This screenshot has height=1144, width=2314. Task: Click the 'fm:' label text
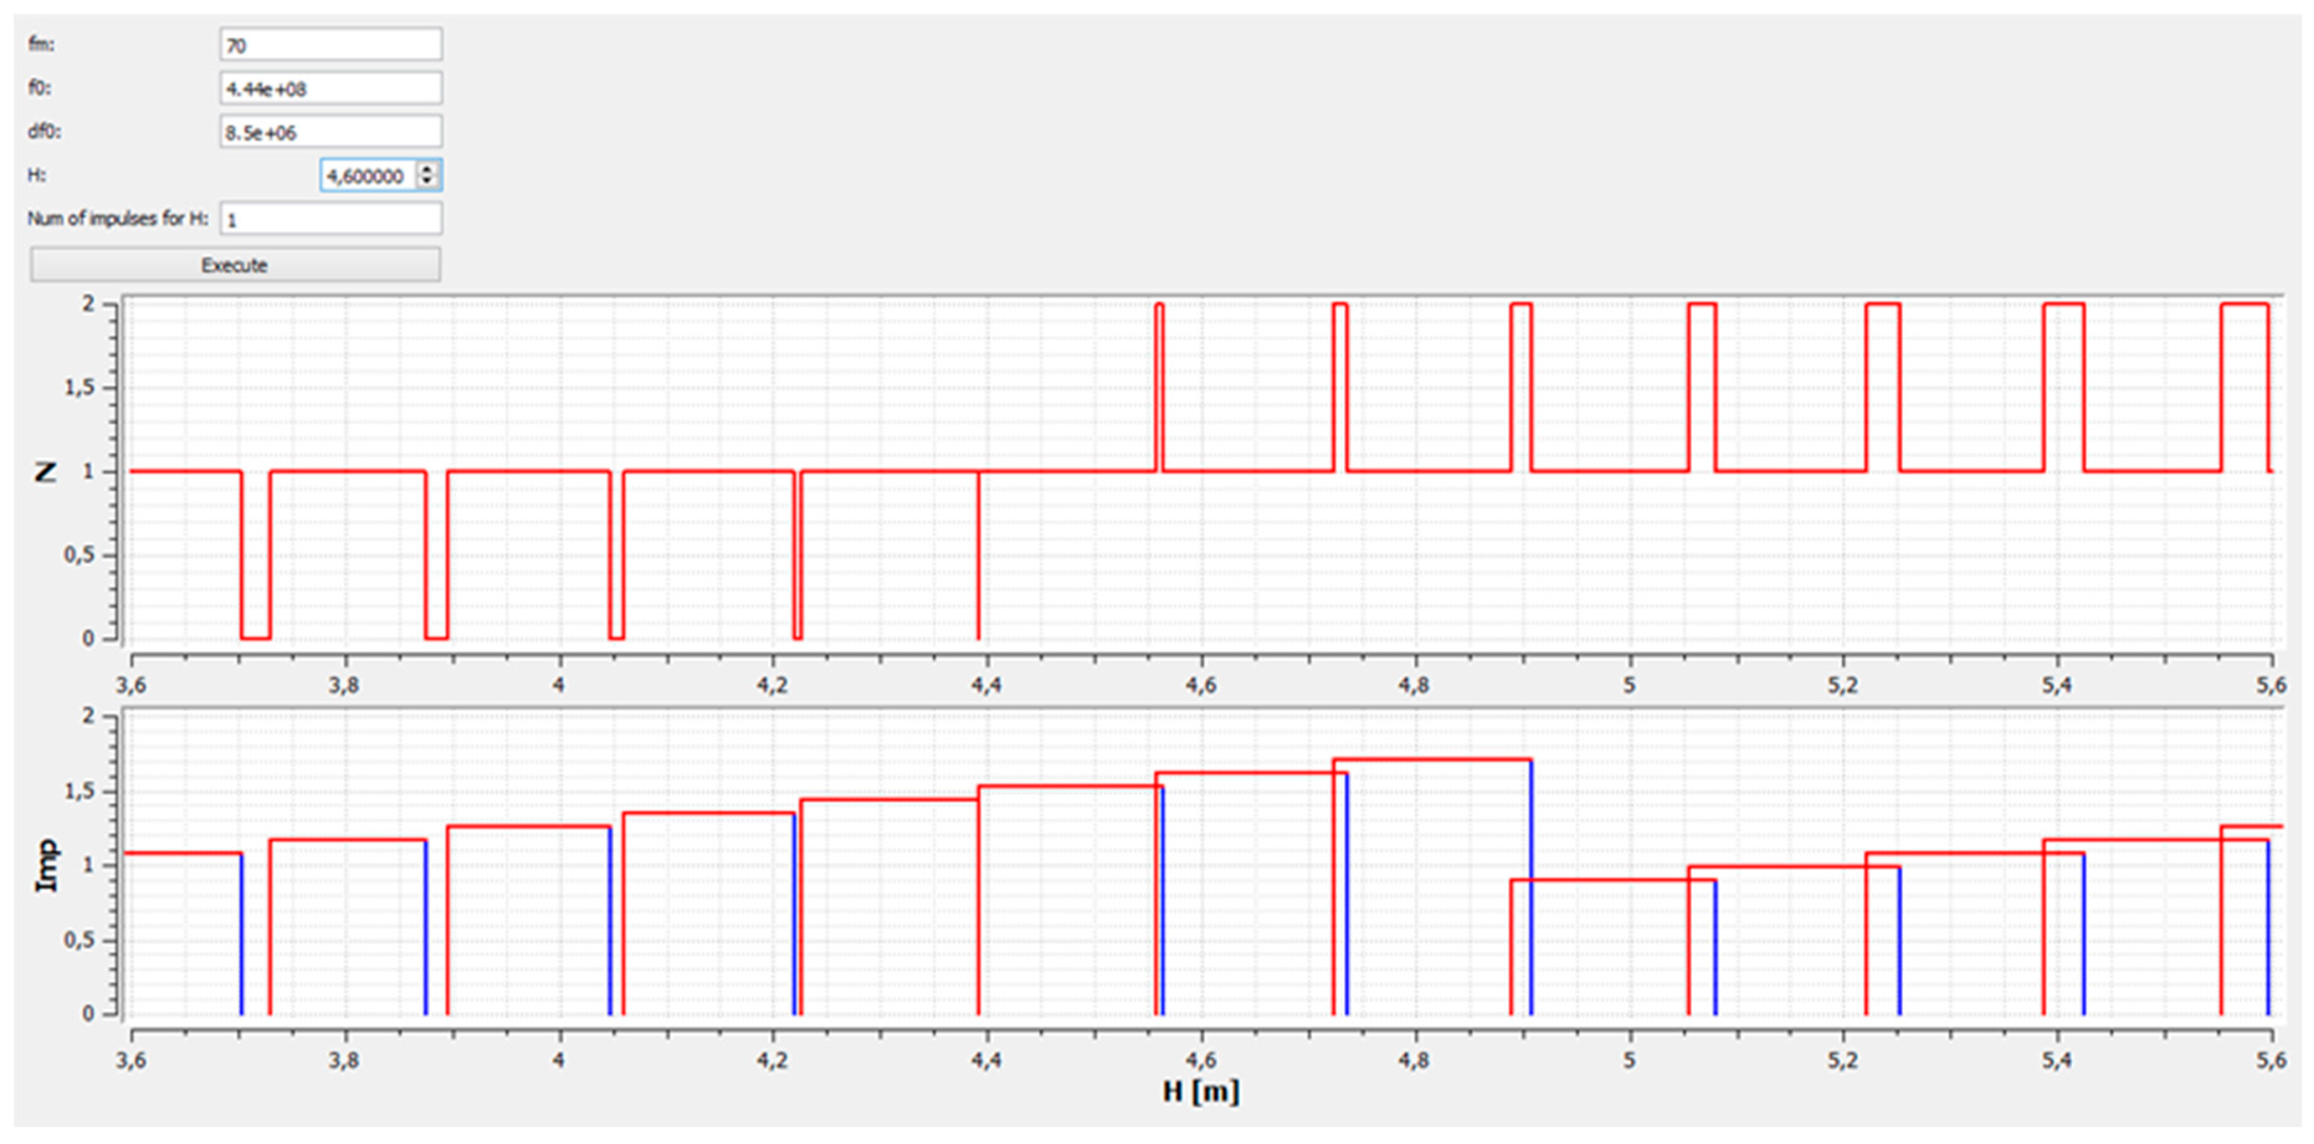click(x=40, y=44)
